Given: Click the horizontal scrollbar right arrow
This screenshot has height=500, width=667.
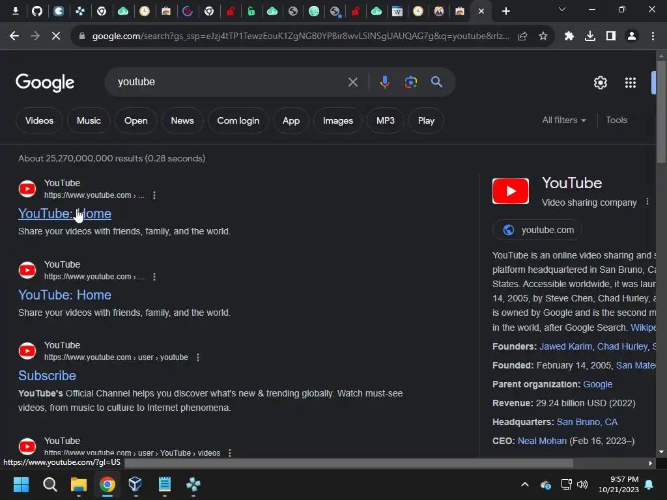Looking at the screenshot, I should coord(651,463).
